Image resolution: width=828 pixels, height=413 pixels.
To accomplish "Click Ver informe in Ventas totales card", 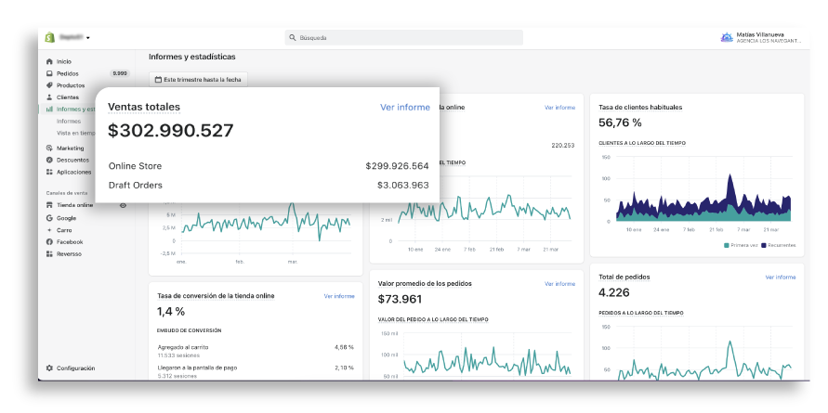I will pyautogui.click(x=405, y=107).
